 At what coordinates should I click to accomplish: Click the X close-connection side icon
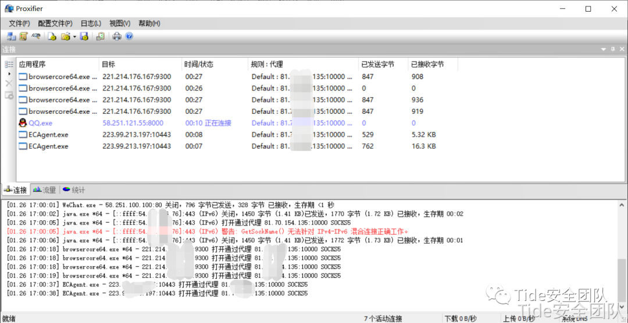9,83
